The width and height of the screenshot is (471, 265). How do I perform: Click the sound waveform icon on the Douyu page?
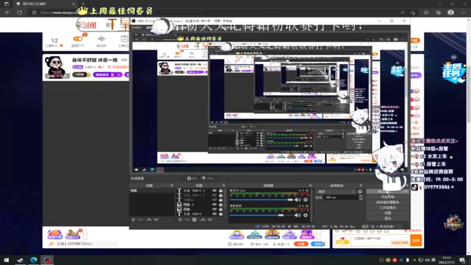pos(101,39)
